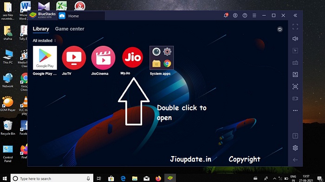Open Microsoft Edge from taskbar

pyautogui.click(x=123, y=178)
